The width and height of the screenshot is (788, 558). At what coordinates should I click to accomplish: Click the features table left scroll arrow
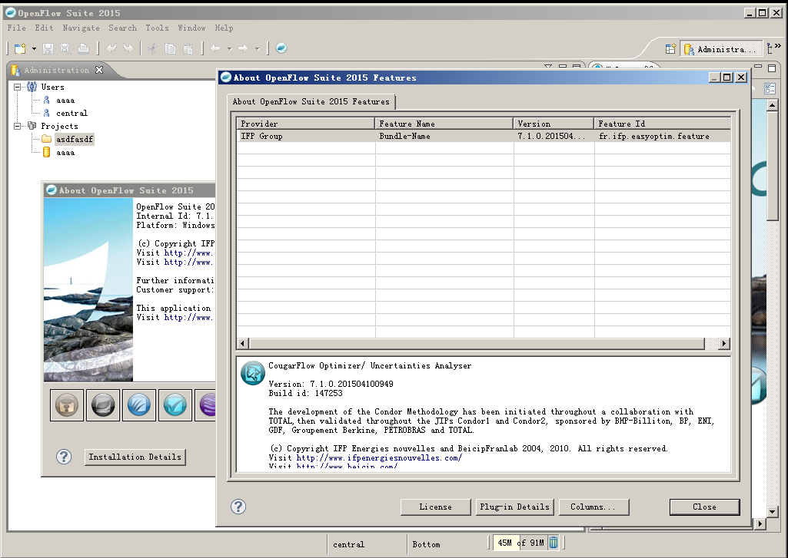click(x=243, y=343)
